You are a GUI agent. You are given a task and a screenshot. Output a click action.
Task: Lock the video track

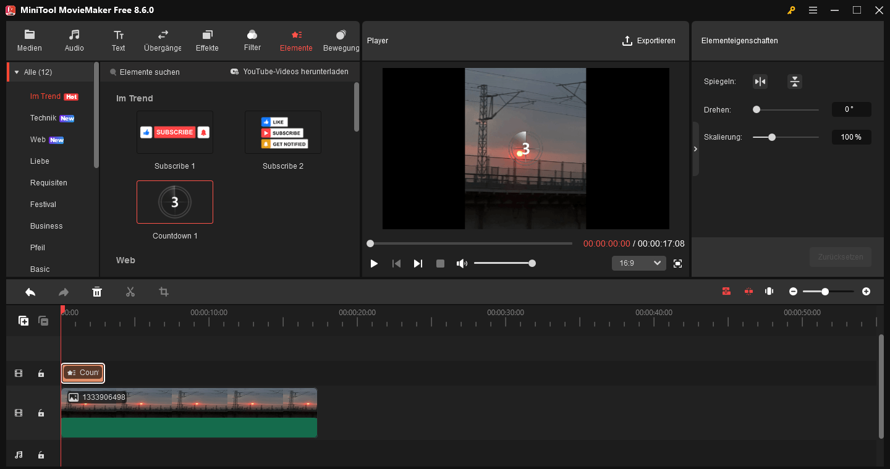pos(41,413)
